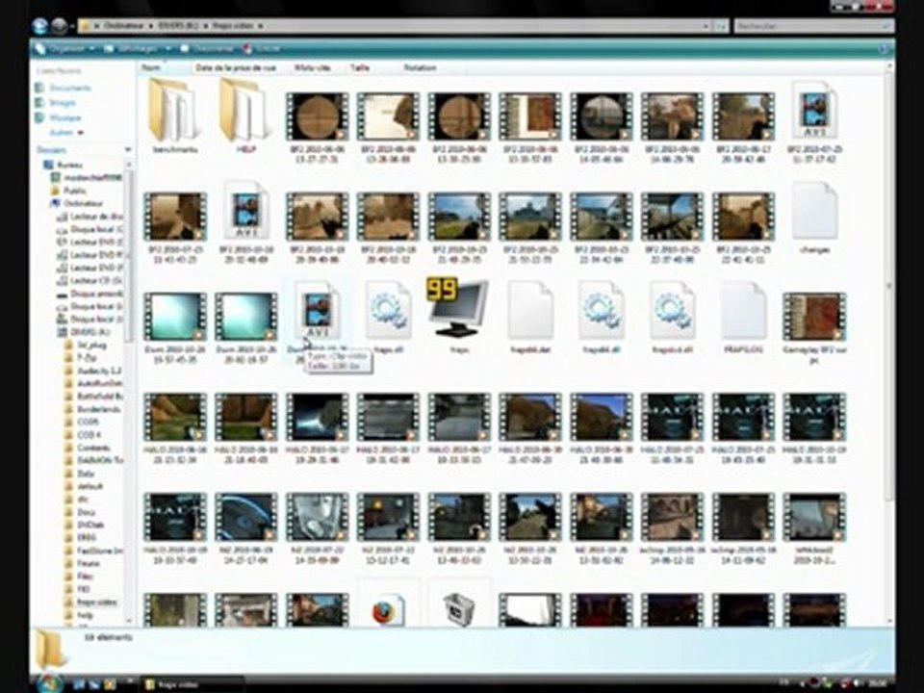This screenshot has height=693, width=924.
Task: Sort by the Notation column header
Action: click(x=420, y=67)
